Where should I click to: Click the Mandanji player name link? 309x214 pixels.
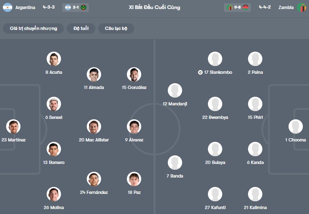pyautogui.click(x=175, y=104)
